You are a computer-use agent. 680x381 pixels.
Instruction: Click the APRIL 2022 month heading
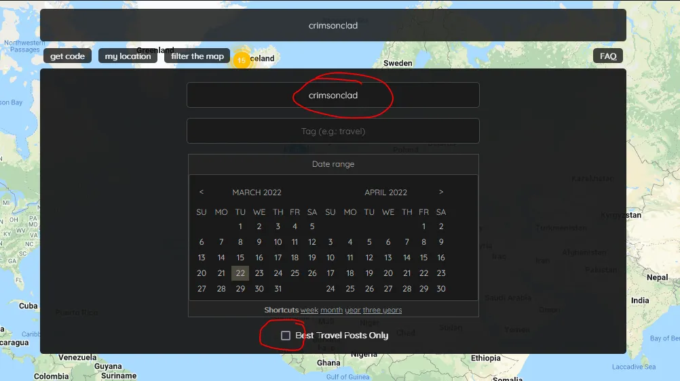pos(386,192)
